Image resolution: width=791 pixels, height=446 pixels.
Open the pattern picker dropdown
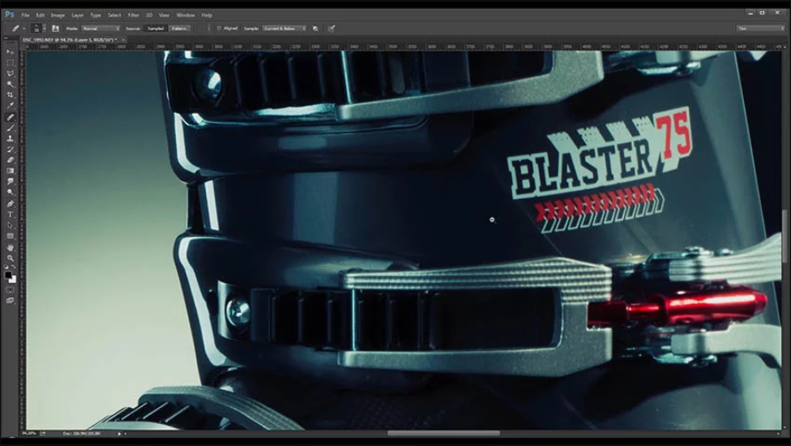click(x=209, y=29)
